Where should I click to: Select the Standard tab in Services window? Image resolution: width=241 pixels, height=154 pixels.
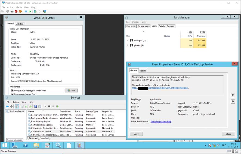[x=44, y=138]
